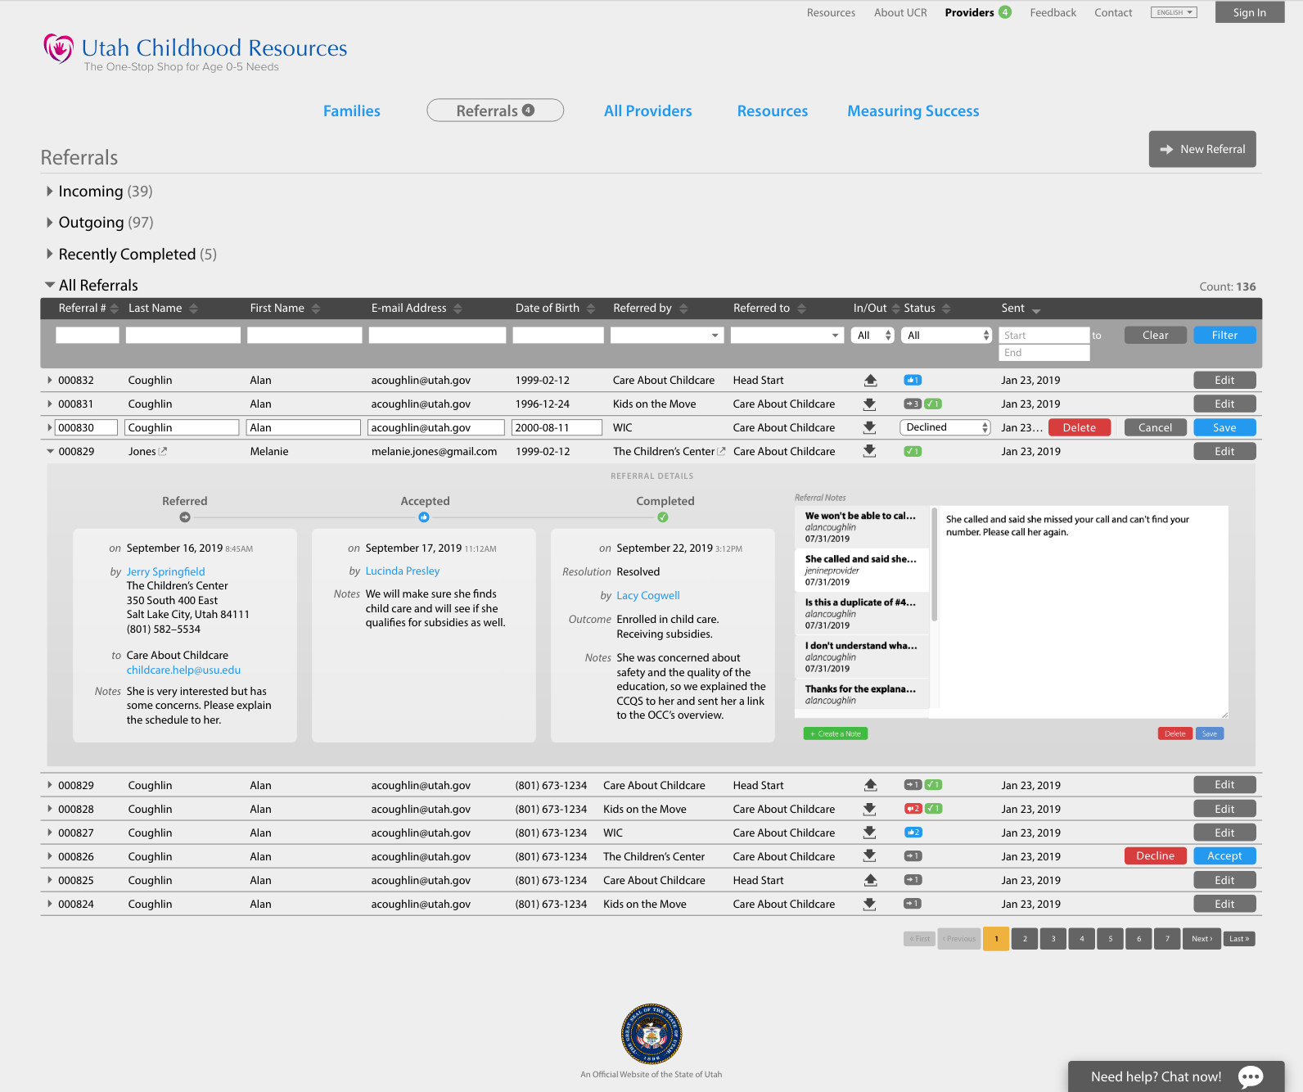This screenshot has width=1303, height=1092.
Task: Sort by Date of Birth column arrows
Action: [591, 309]
